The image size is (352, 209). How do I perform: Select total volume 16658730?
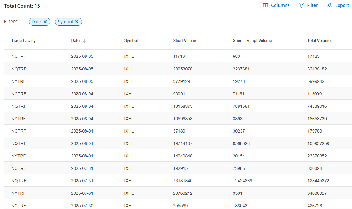pyautogui.click(x=317, y=119)
